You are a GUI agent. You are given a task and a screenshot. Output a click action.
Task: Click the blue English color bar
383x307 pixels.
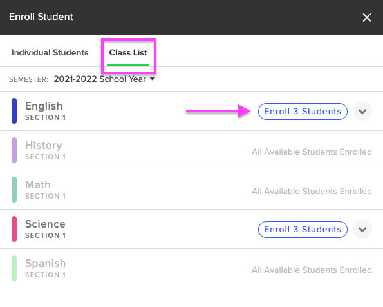(14, 111)
